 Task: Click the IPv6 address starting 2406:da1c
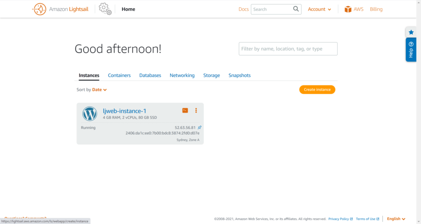click(x=162, y=133)
